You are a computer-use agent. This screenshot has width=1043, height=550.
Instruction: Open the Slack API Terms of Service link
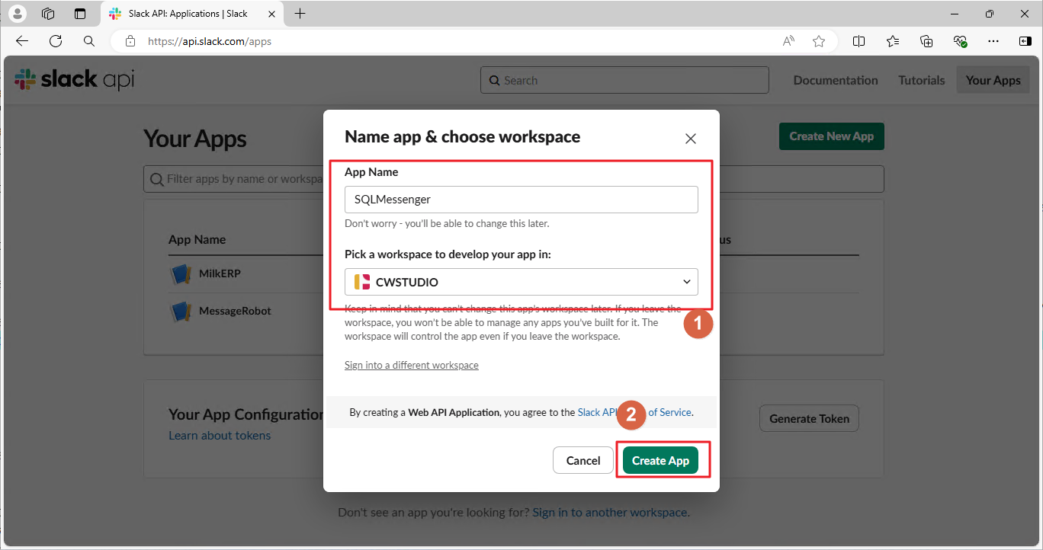634,412
